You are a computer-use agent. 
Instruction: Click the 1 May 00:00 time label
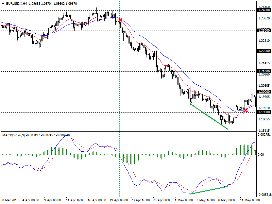pyautogui.click(x=184, y=200)
